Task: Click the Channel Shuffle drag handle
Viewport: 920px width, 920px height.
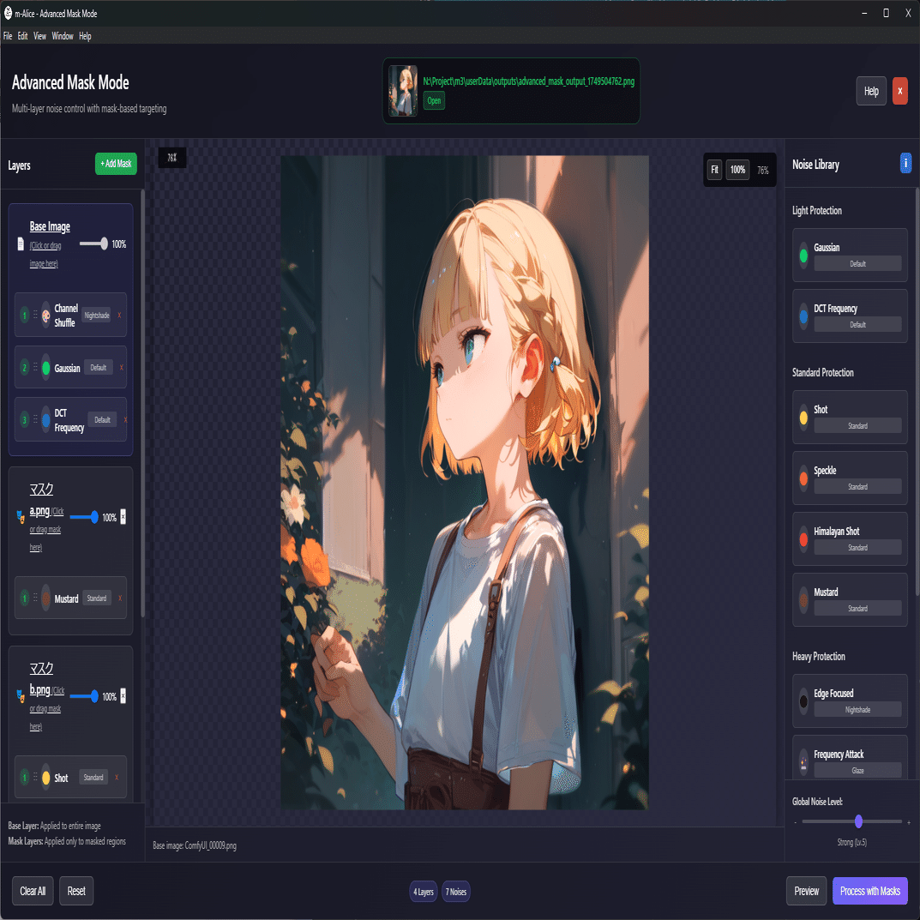Action: pyautogui.click(x=35, y=315)
